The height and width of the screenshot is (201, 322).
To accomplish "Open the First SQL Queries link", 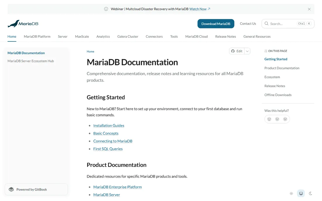I will (x=108, y=149).
